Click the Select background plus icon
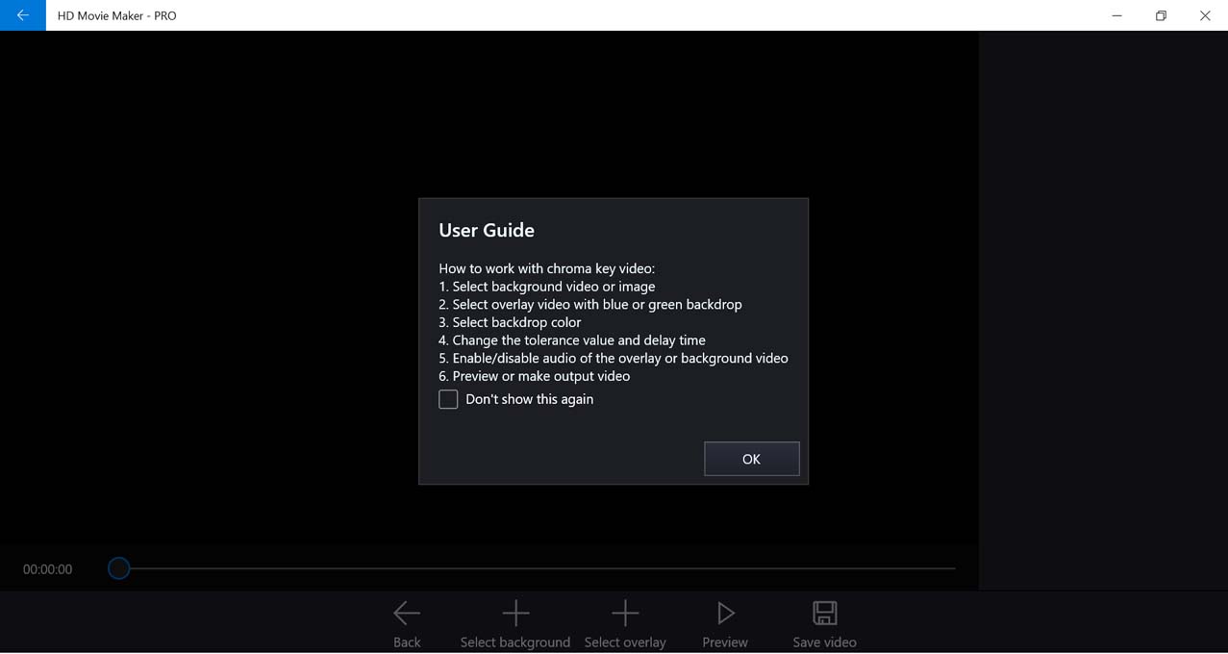The width and height of the screenshot is (1228, 654). [x=515, y=613]
